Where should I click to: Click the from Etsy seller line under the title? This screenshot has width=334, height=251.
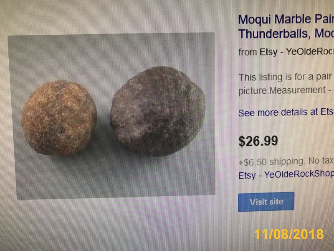tap(286, 52)
